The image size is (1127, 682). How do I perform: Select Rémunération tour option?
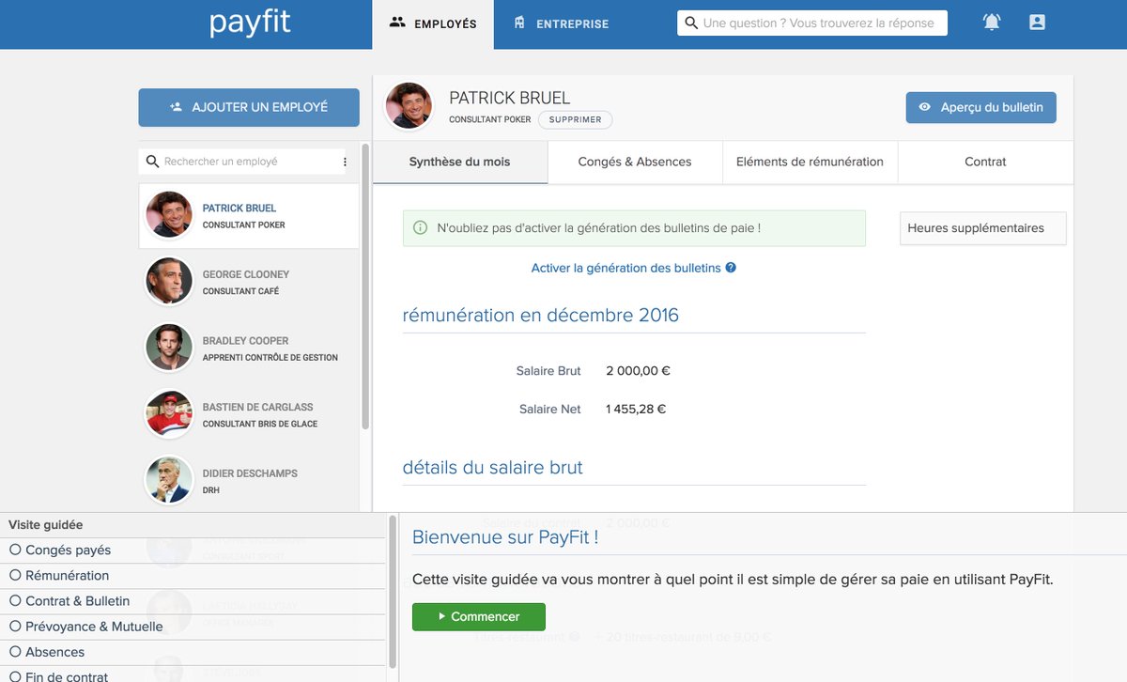pos(59,576)
